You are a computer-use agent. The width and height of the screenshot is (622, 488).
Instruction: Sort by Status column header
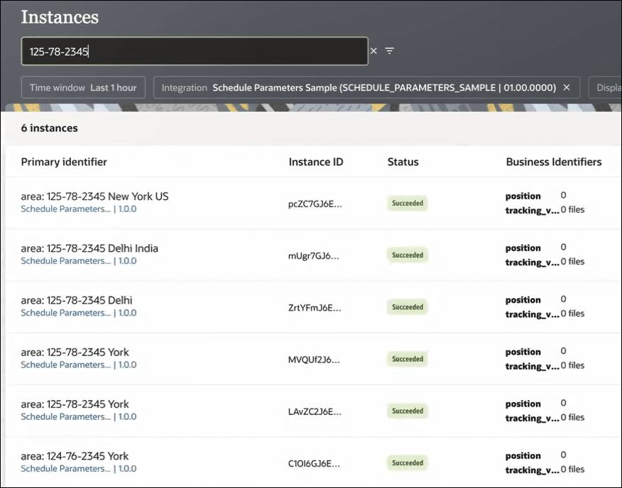tap(403, 162)
